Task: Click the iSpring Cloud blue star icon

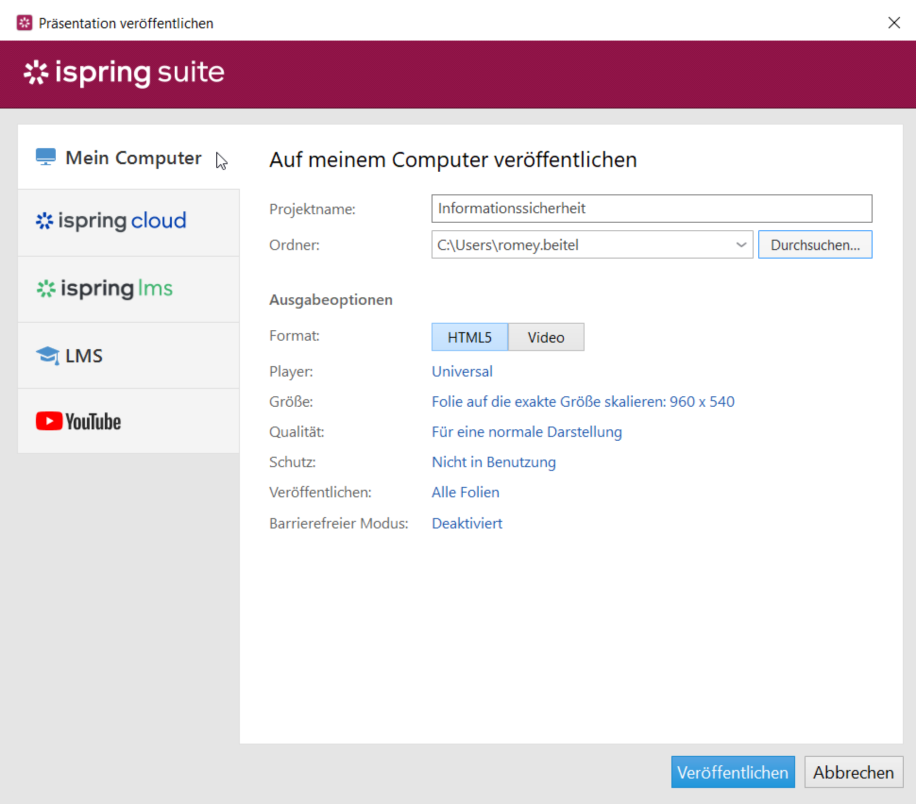Action: pyautogui.click(x=44, y=221)
